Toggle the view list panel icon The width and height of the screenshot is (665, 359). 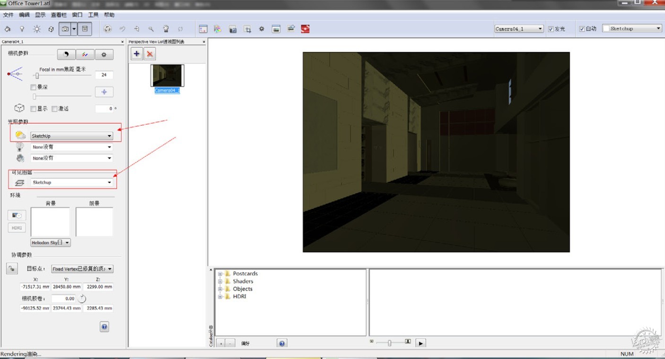[85, 29]
